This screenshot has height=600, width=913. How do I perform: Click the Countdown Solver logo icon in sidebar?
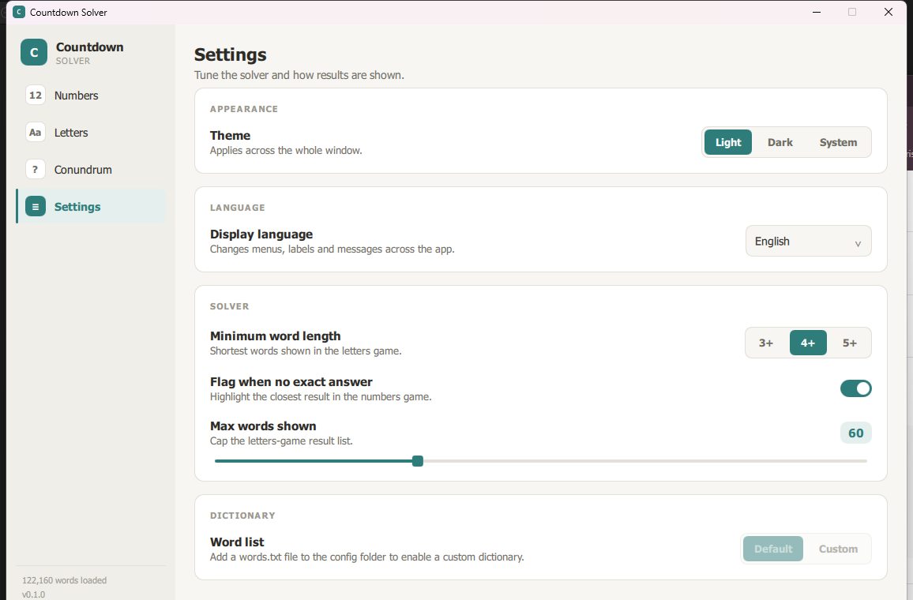(x=34, y=52)
